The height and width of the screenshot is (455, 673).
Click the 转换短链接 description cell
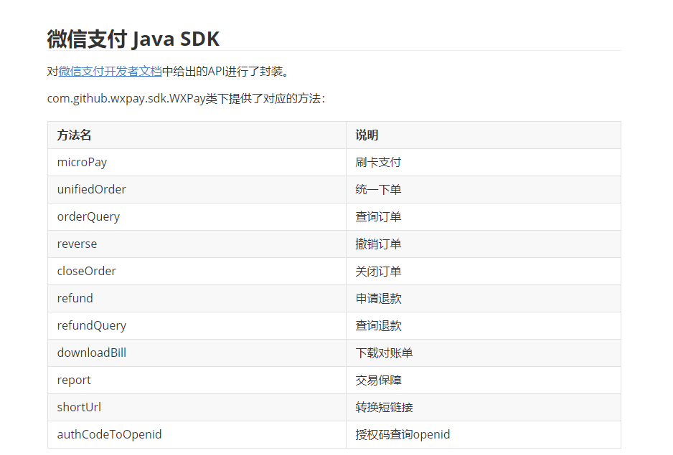coord(484,408)
